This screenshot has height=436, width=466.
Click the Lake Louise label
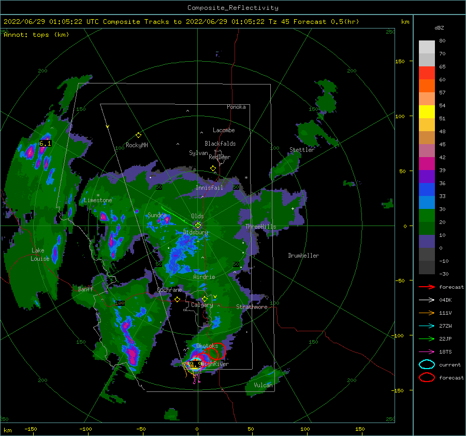point(40,255)
